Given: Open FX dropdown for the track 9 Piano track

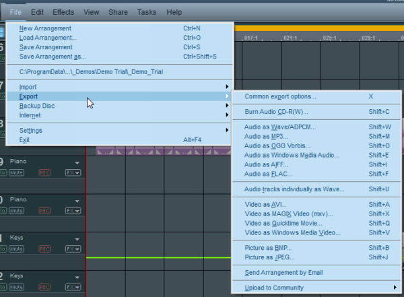Looking at the screenshot, I should click(x=73, y=173).
